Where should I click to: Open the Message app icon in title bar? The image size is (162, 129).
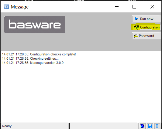point(6,7)
